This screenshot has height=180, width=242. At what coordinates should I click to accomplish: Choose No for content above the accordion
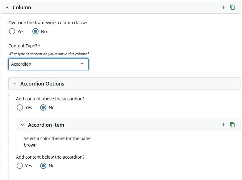(43, 108)
